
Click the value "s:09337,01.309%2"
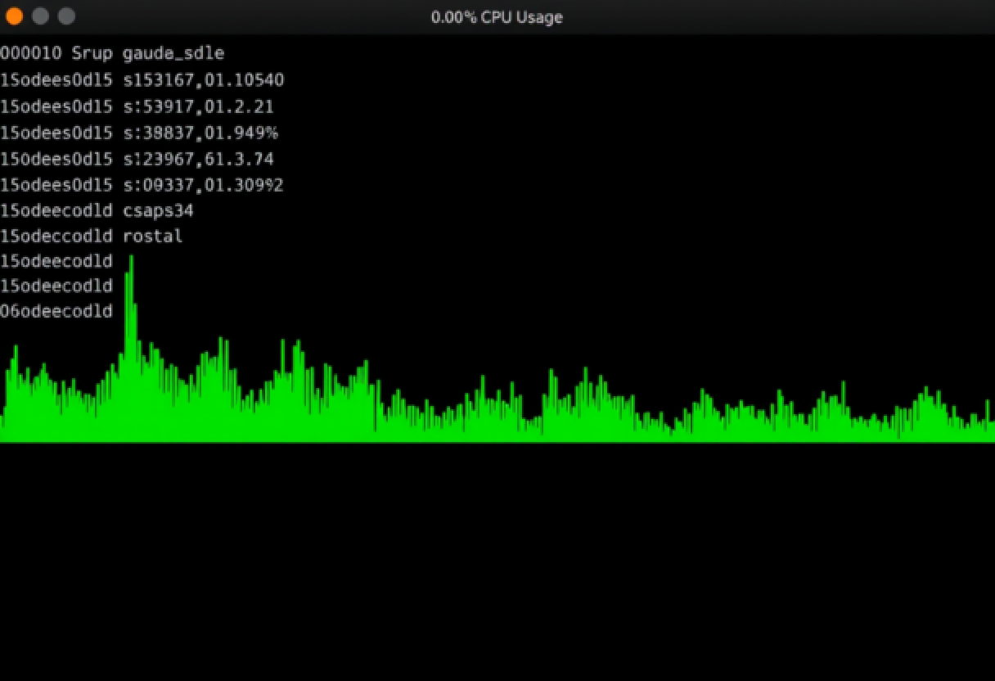[203, 185]
